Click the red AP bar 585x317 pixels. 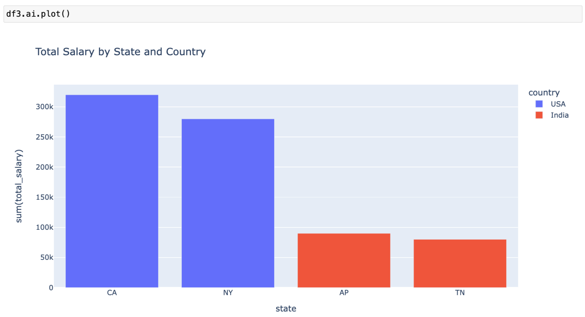[x=344, y=260]
